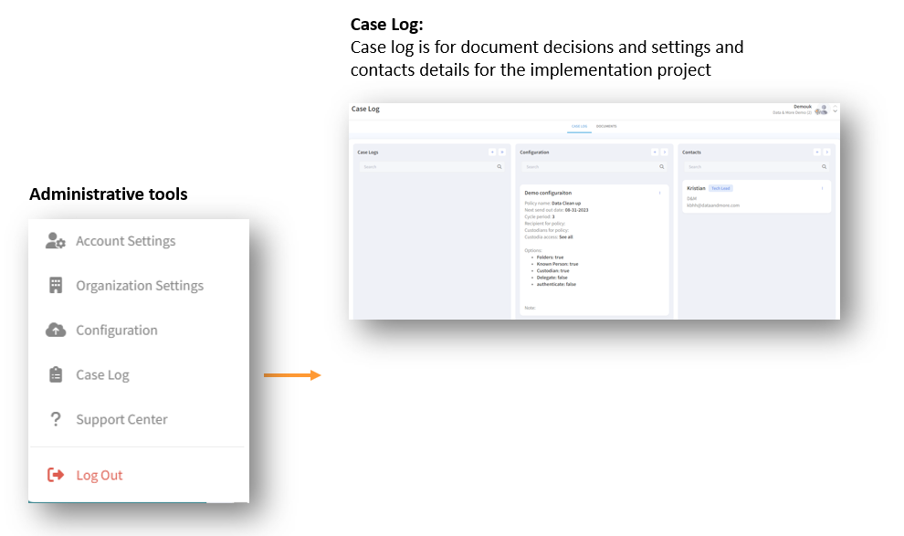
Task: Expand the Configuration panel arrow
Action: click(664, 152)
